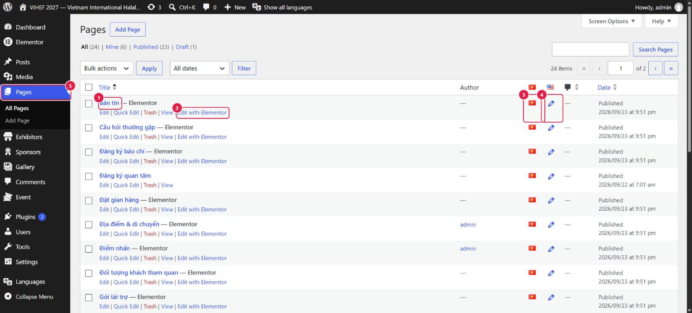
Task: Click pencil icon for Câu hỏi thường gặp
Action: 551,128
